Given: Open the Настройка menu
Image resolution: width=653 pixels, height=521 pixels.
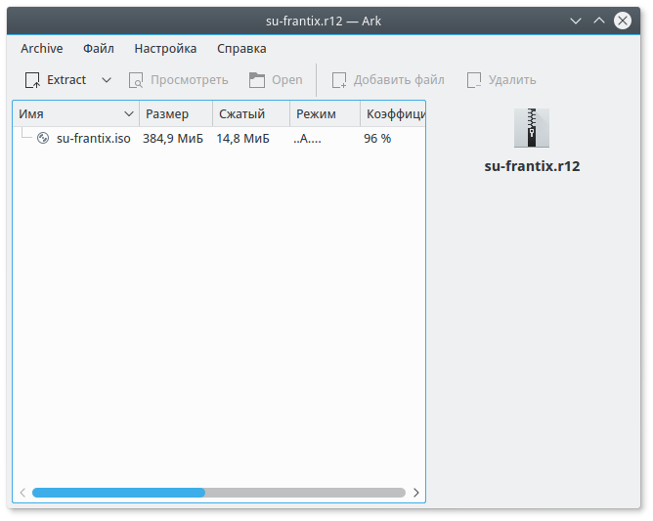Looking at the screenshot, I should tap(165, 48).
